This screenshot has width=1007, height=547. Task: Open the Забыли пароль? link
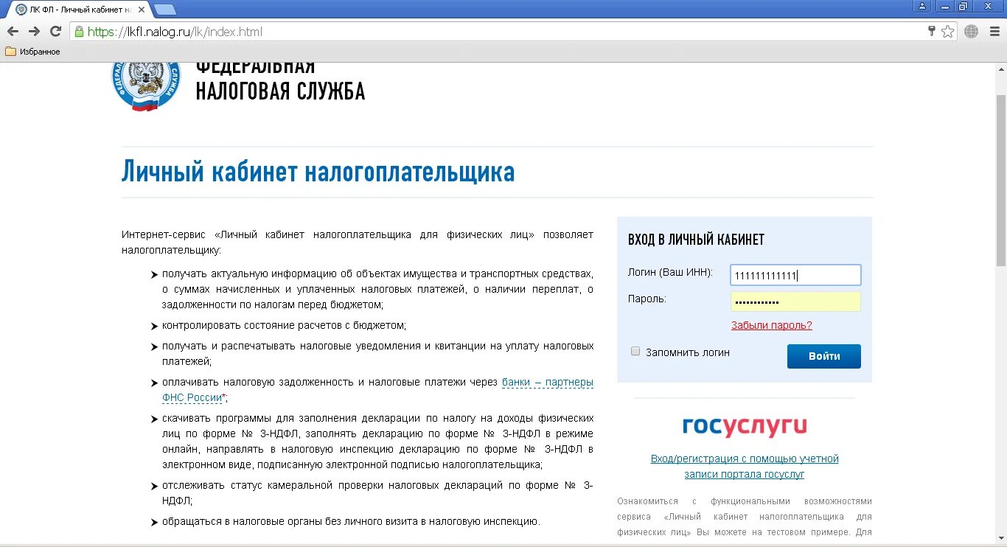[x=772, y=325]
